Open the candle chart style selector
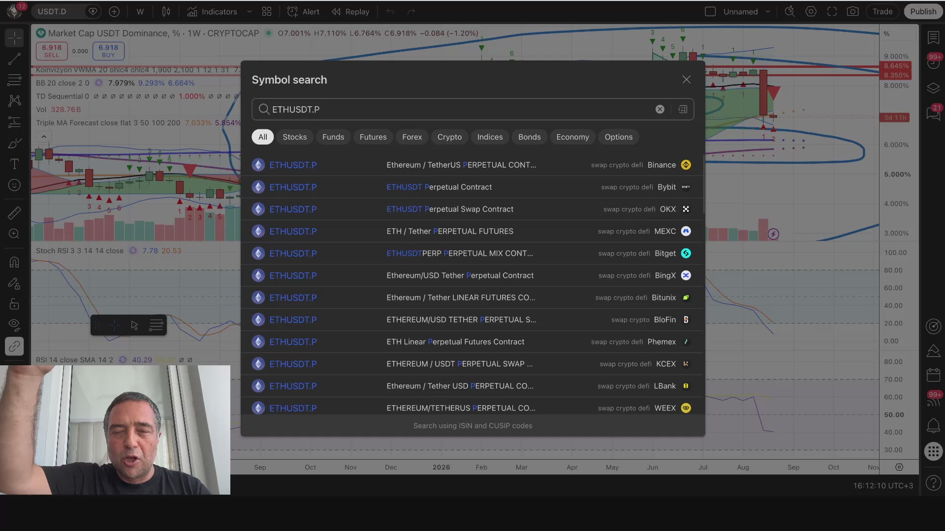Image resolution: width=945 pixels, height=531 pixels. click(x=166, y=11)
